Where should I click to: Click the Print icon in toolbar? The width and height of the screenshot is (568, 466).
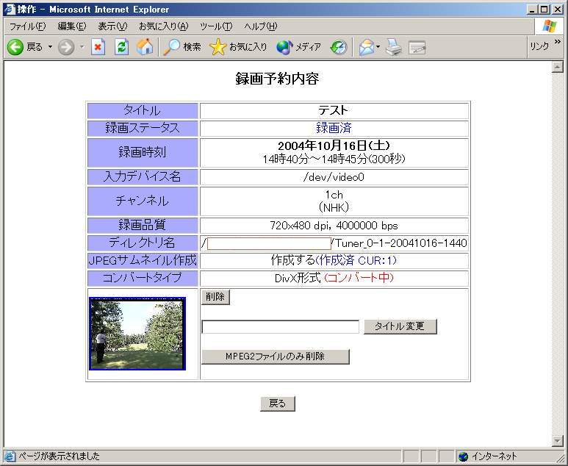393,47
